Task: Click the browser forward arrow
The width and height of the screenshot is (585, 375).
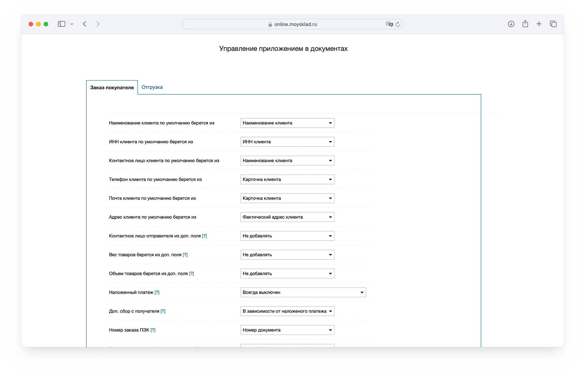Action: click(x=98, y=24)
